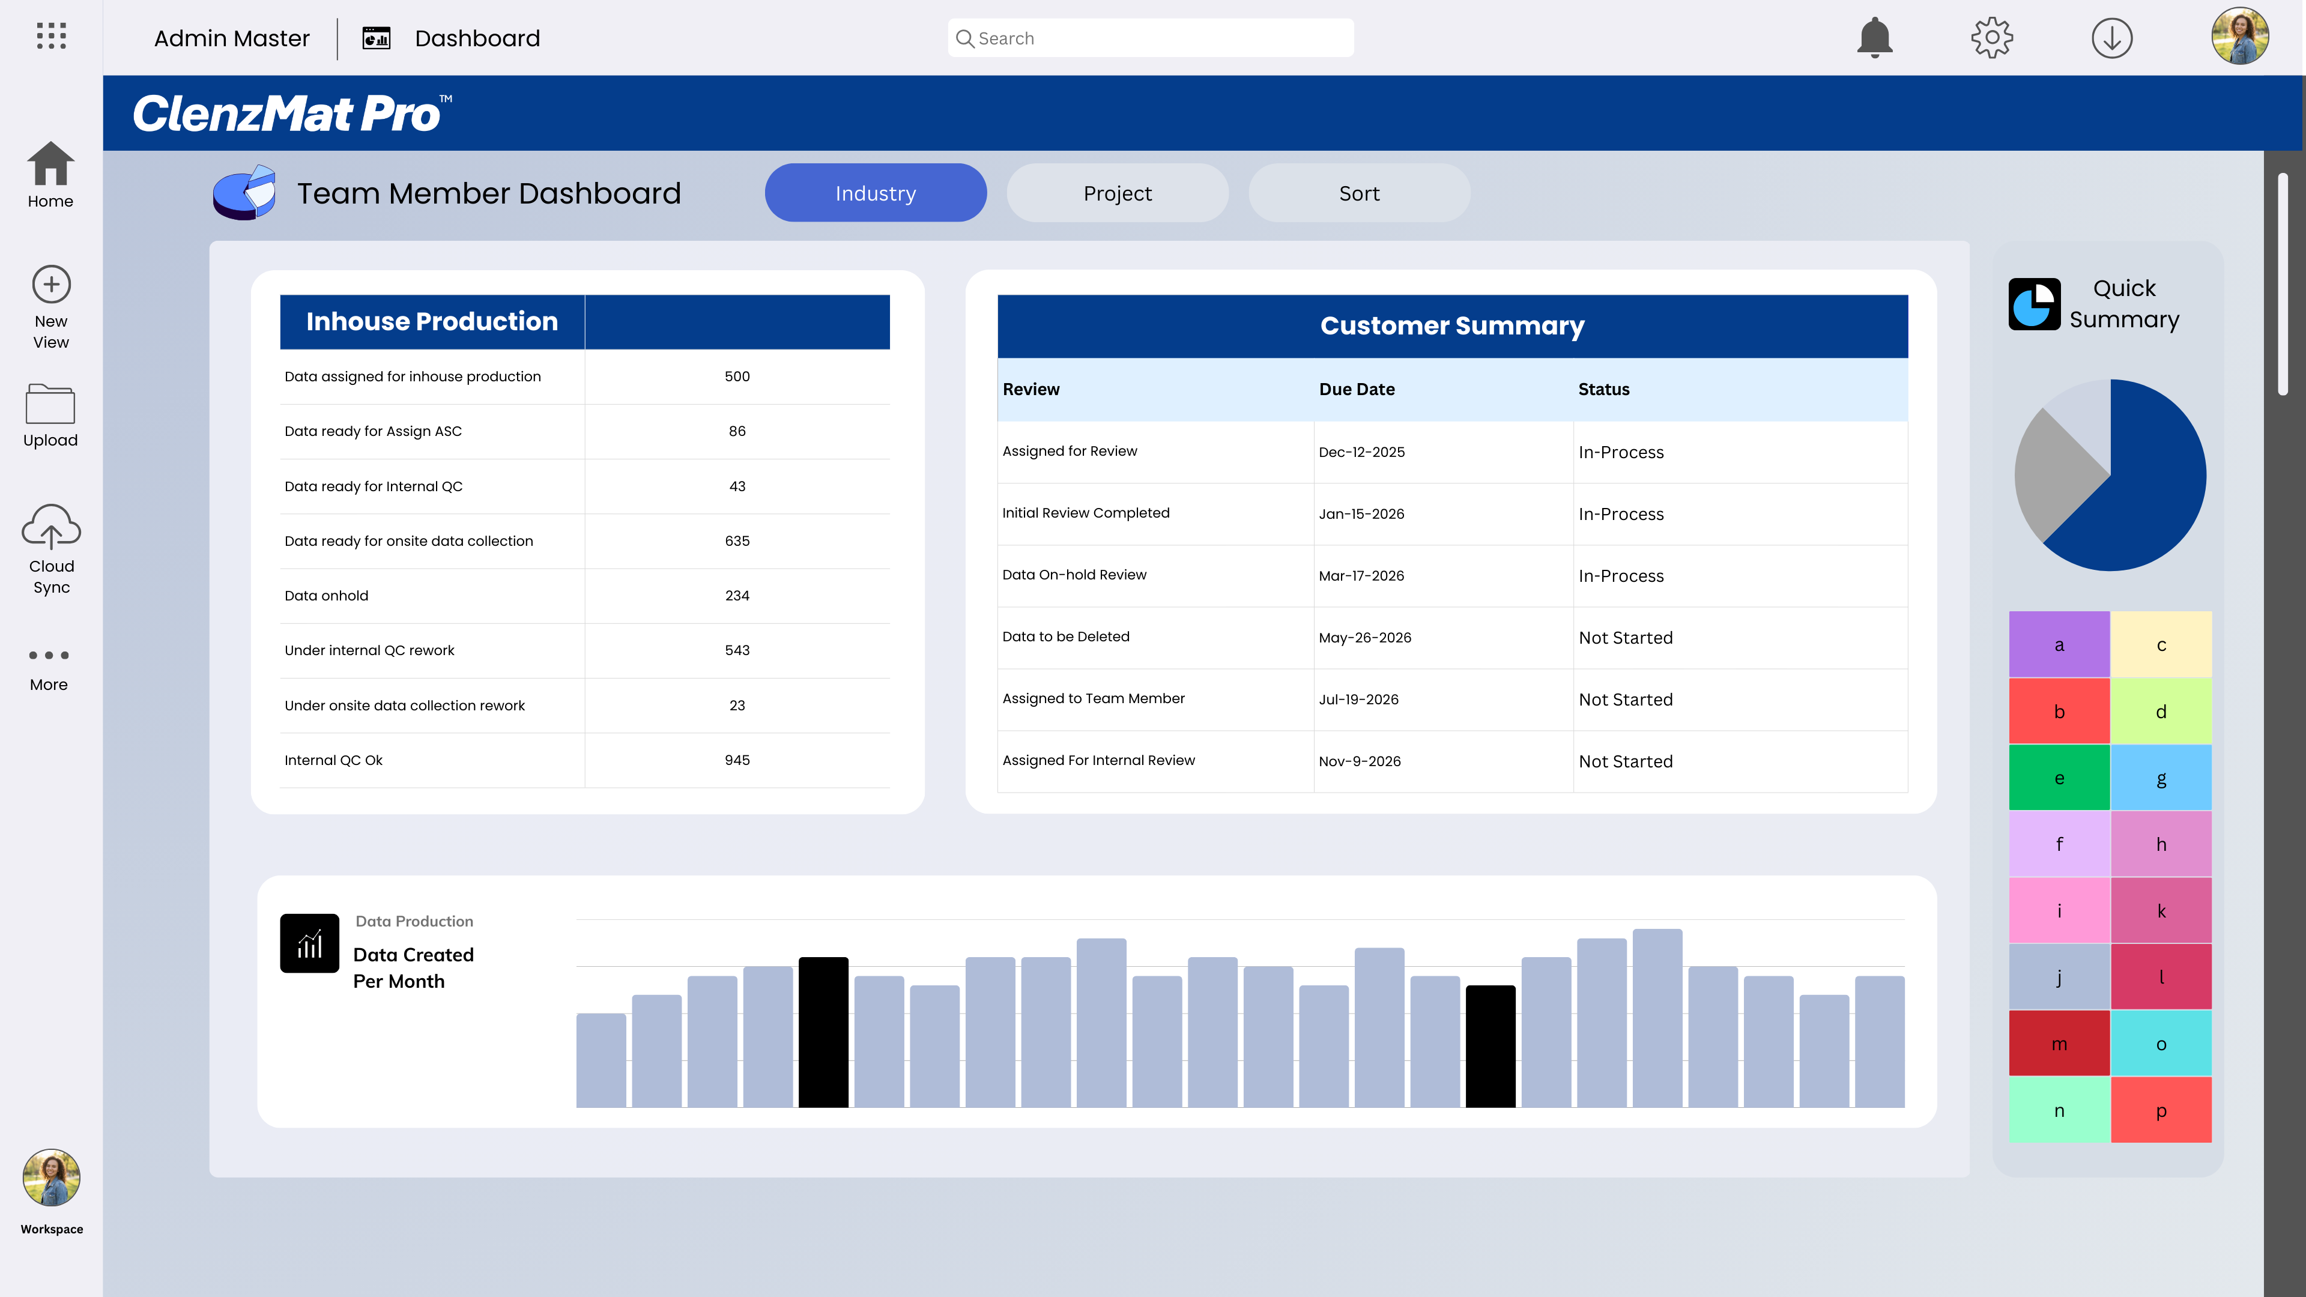This screenshot has width=2306, height=1297.
Task: Click the Dashboard breadcrumb label
Action: click(477, 38)
